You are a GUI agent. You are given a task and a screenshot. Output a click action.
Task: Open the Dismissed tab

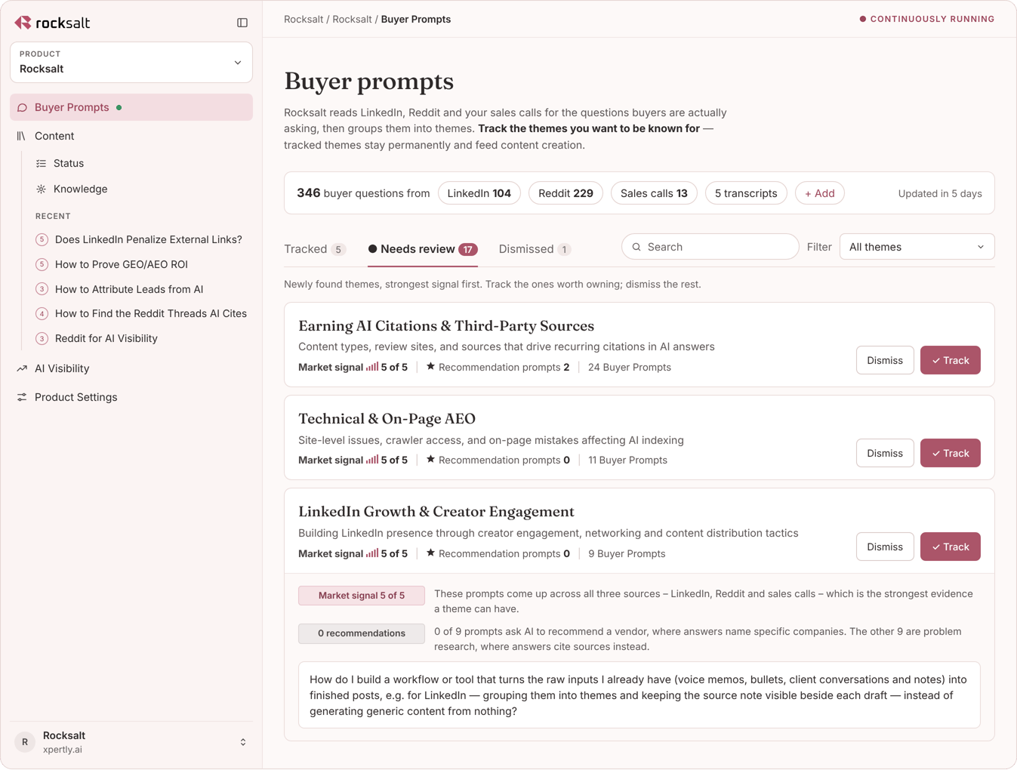click(535, 249)
